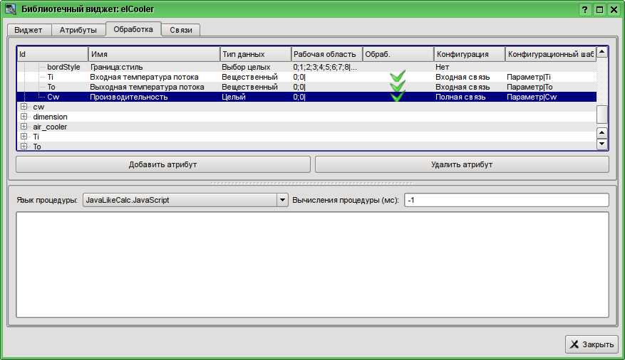625x360 pixels.
Task: Expand the dimension tree node
Action: (x=24, y=117)
